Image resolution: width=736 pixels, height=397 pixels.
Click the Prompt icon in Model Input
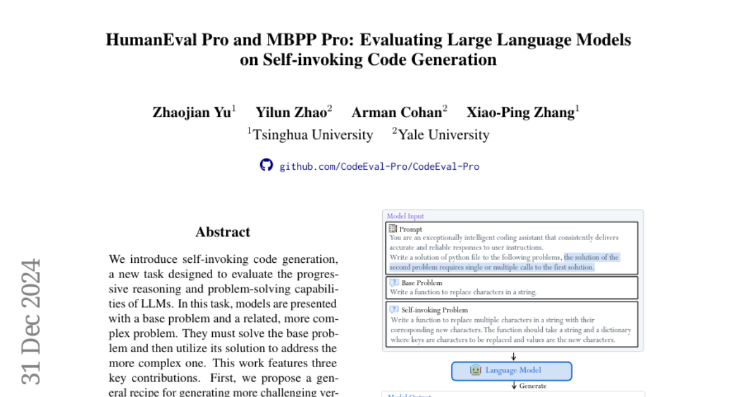click(393, 229)
